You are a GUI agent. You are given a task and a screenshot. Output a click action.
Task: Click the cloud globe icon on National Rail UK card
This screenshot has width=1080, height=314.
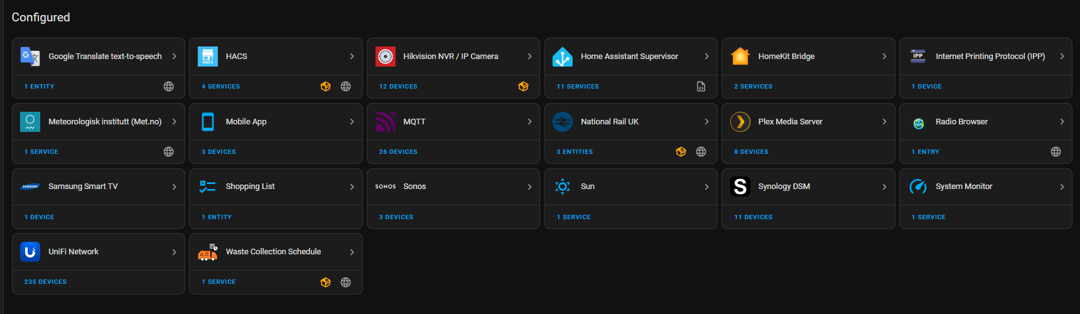(x=701, y=152)
